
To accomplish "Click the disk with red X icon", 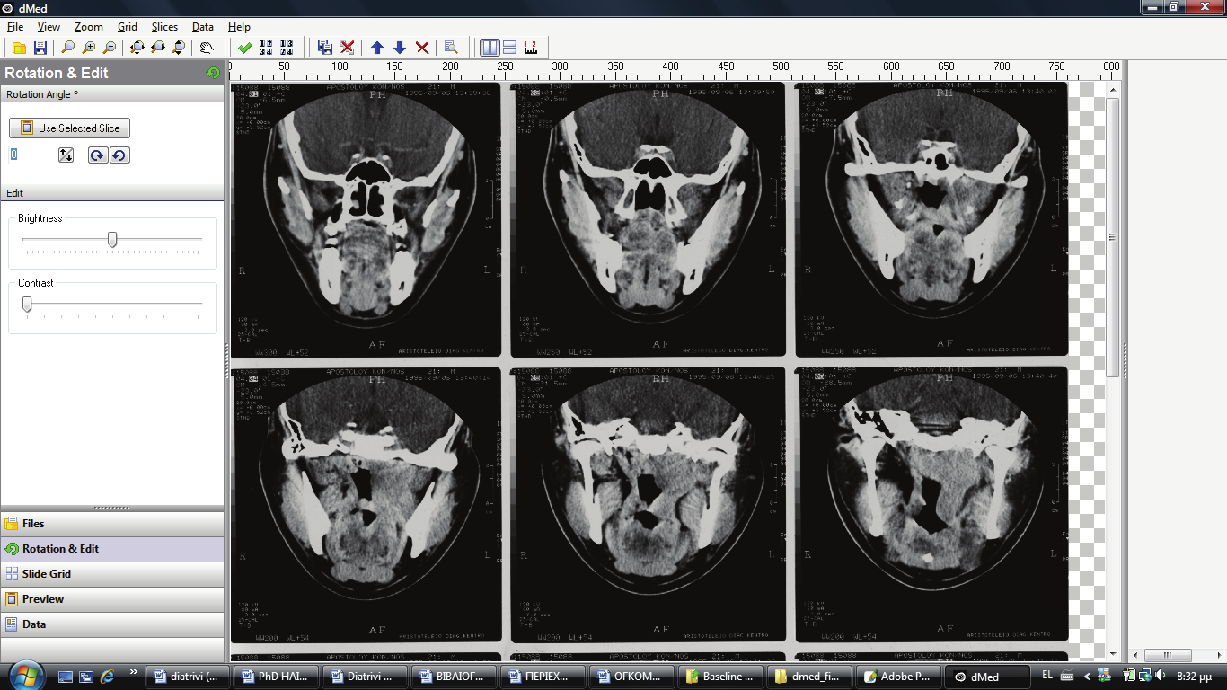I will 347,48.
